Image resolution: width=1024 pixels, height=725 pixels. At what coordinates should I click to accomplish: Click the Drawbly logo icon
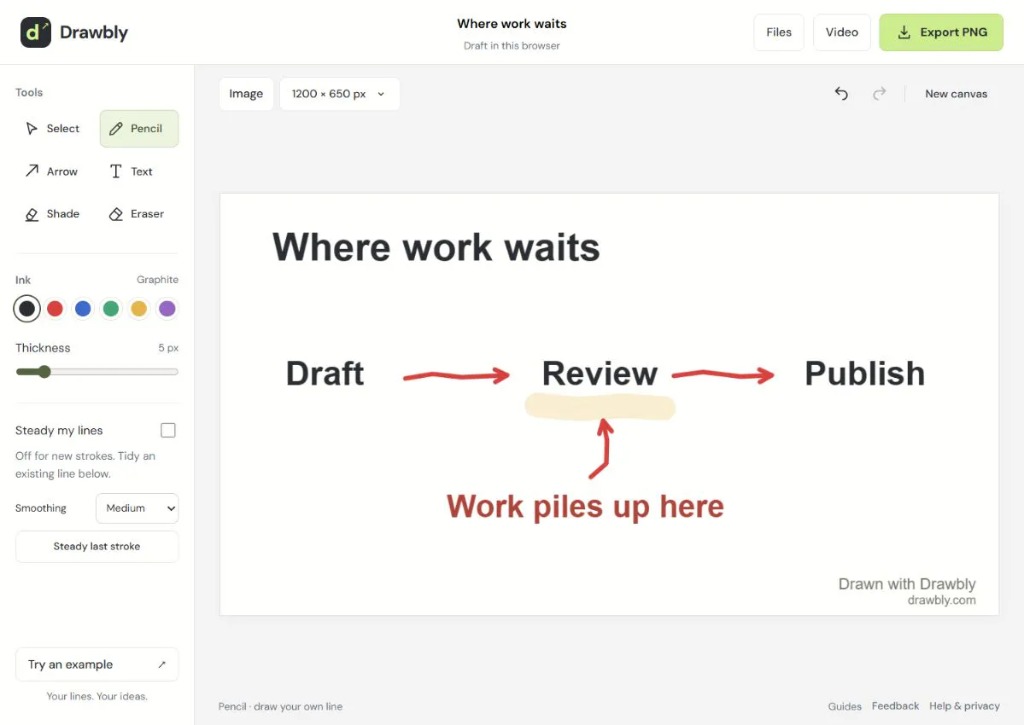pyautogui.click(x=35, y=32)
